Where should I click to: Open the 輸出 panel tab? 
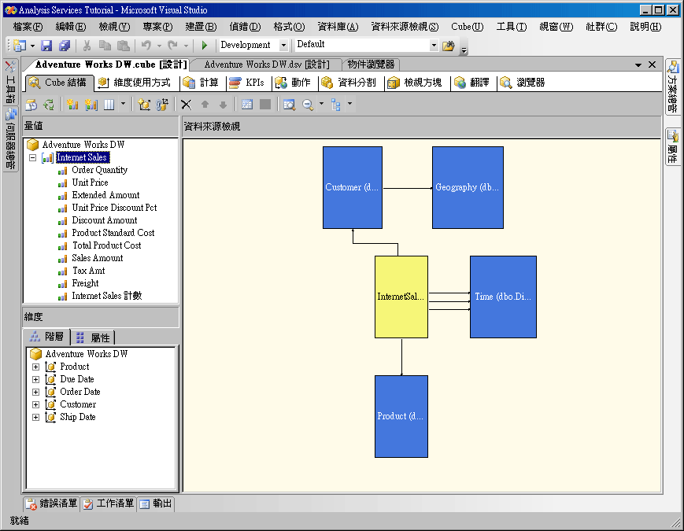(x=156, y=504)
